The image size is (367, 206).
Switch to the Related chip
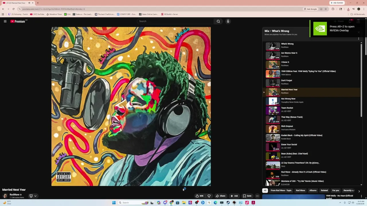pyautogui.click(x=324, y=191)
